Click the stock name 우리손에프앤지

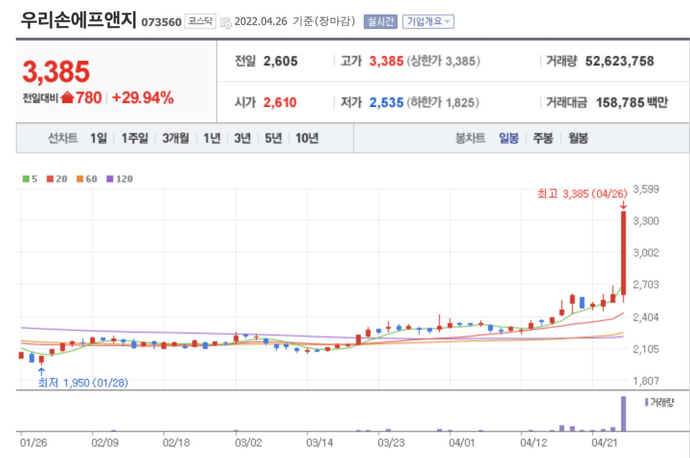point(79,20)
